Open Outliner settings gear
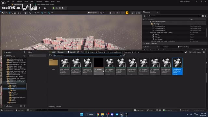Image resolution: width=208 pixels, height=117 pixels. tap(206, 16)
